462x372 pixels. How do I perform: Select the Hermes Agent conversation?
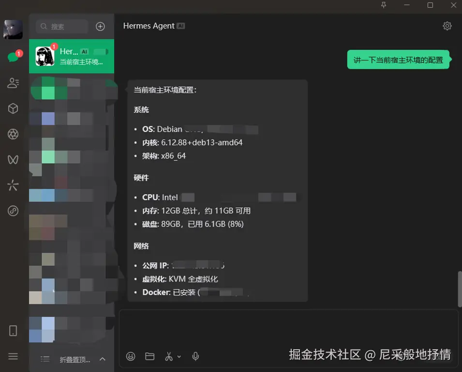[x=72, y=56]
